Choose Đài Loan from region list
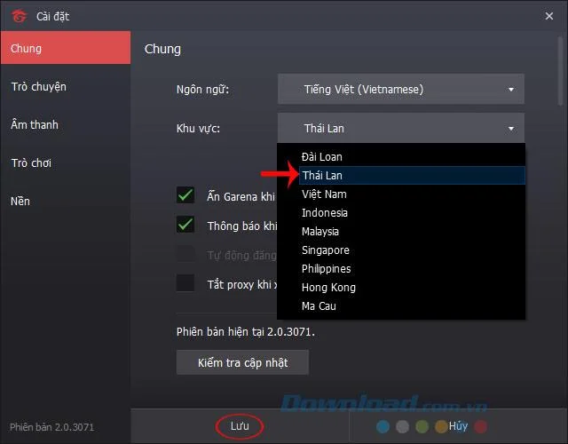Viewport: 568px width, 444px height. 322,157
